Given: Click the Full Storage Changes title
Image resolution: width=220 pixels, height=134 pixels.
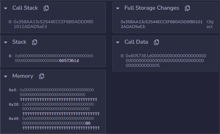Looking at the screenshot, I should tap(151, 8).
